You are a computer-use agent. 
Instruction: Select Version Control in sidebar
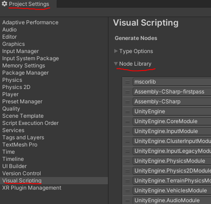22,173
